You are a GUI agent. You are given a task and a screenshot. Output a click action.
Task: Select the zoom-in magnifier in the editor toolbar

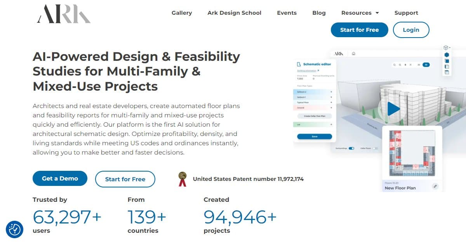[x=395, y=65]
